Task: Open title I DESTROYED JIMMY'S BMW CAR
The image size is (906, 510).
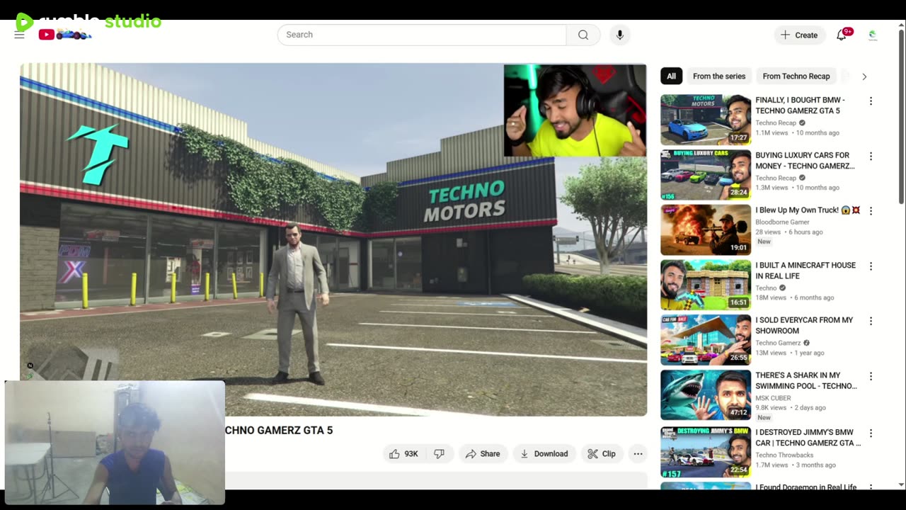Action: pos(808,437)
